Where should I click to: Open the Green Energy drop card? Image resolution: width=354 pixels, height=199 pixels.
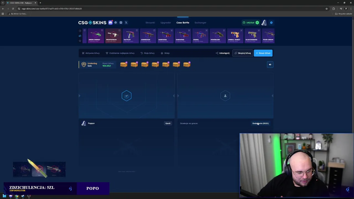tap(95, 36)
